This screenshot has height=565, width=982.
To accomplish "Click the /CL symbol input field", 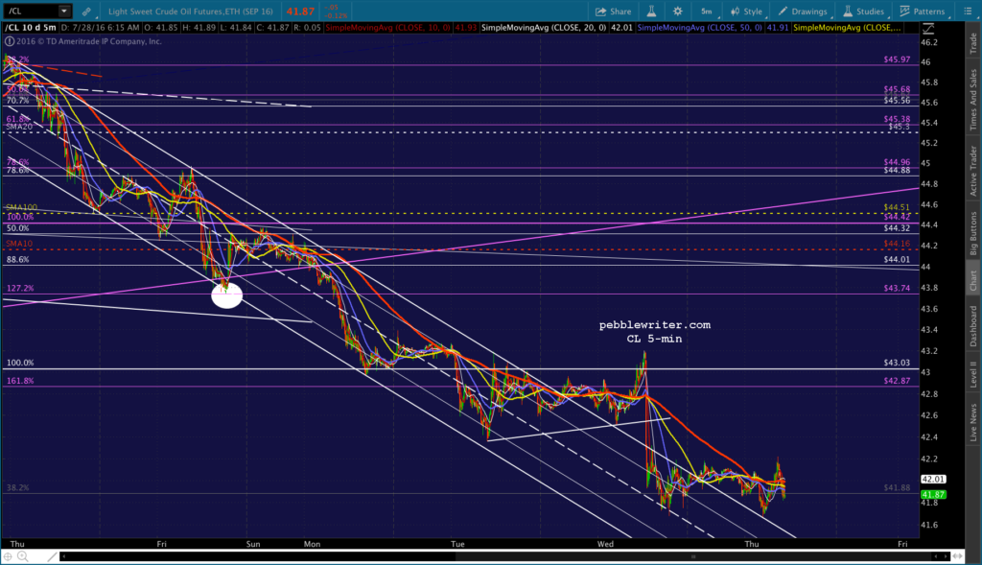I will (x=32, y=12).
